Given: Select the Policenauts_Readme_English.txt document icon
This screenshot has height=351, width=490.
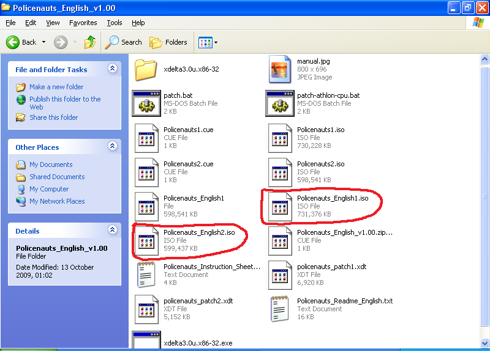Looking at the screenshot, I should tap(280, 309).
